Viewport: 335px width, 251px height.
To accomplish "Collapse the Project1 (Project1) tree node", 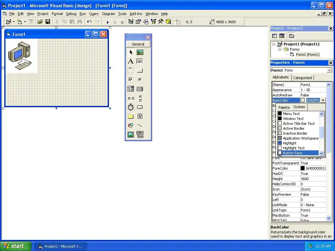I will tap(274, 44).
